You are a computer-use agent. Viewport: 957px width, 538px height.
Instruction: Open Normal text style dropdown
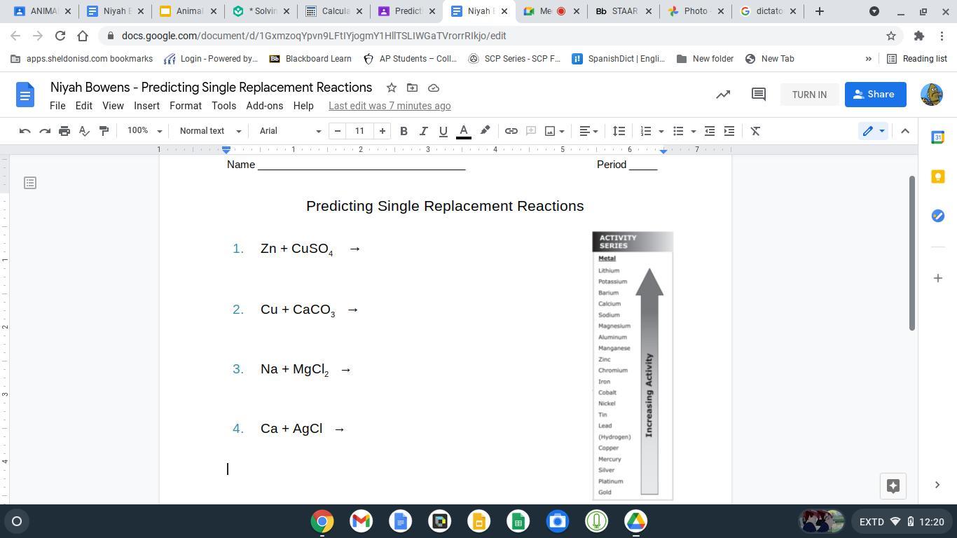[x=210, y=131]
